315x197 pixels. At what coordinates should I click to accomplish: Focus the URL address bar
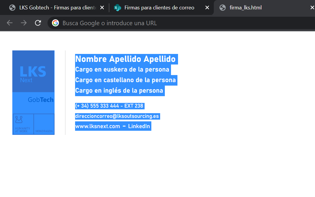click(x=181, y=23)
